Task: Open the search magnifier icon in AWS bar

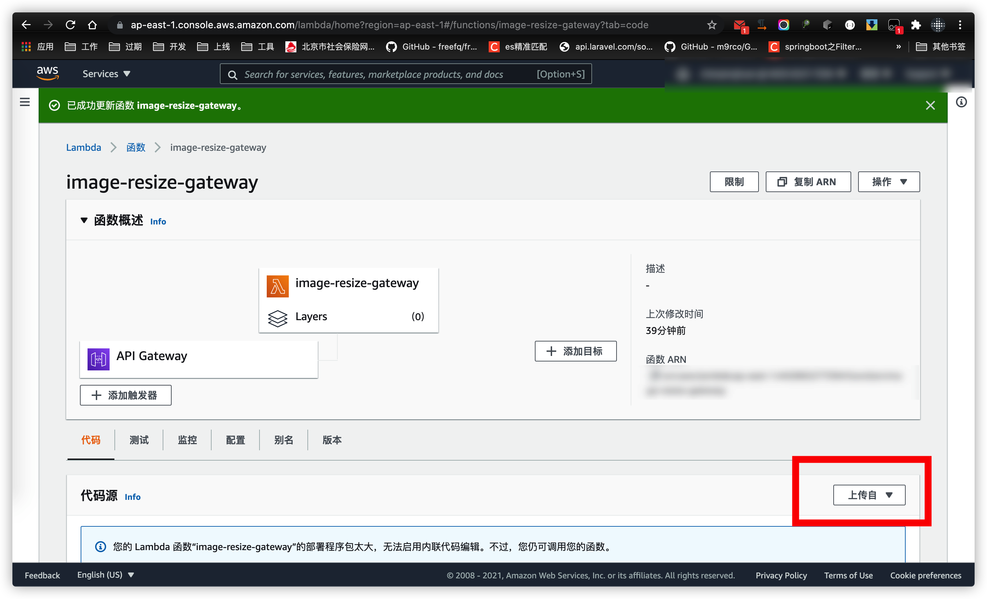Action: [x=232, y=74]
